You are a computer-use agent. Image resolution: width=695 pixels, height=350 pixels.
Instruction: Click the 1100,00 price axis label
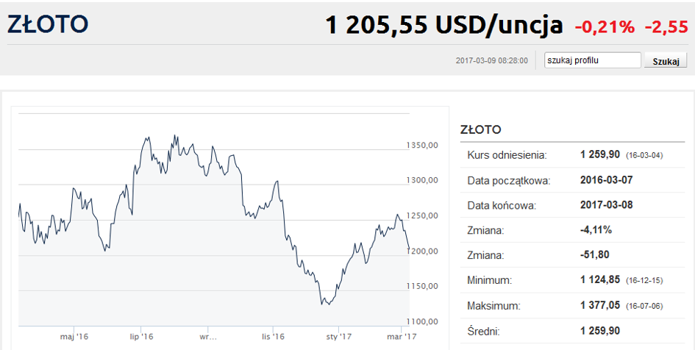[x=422, y=321]
